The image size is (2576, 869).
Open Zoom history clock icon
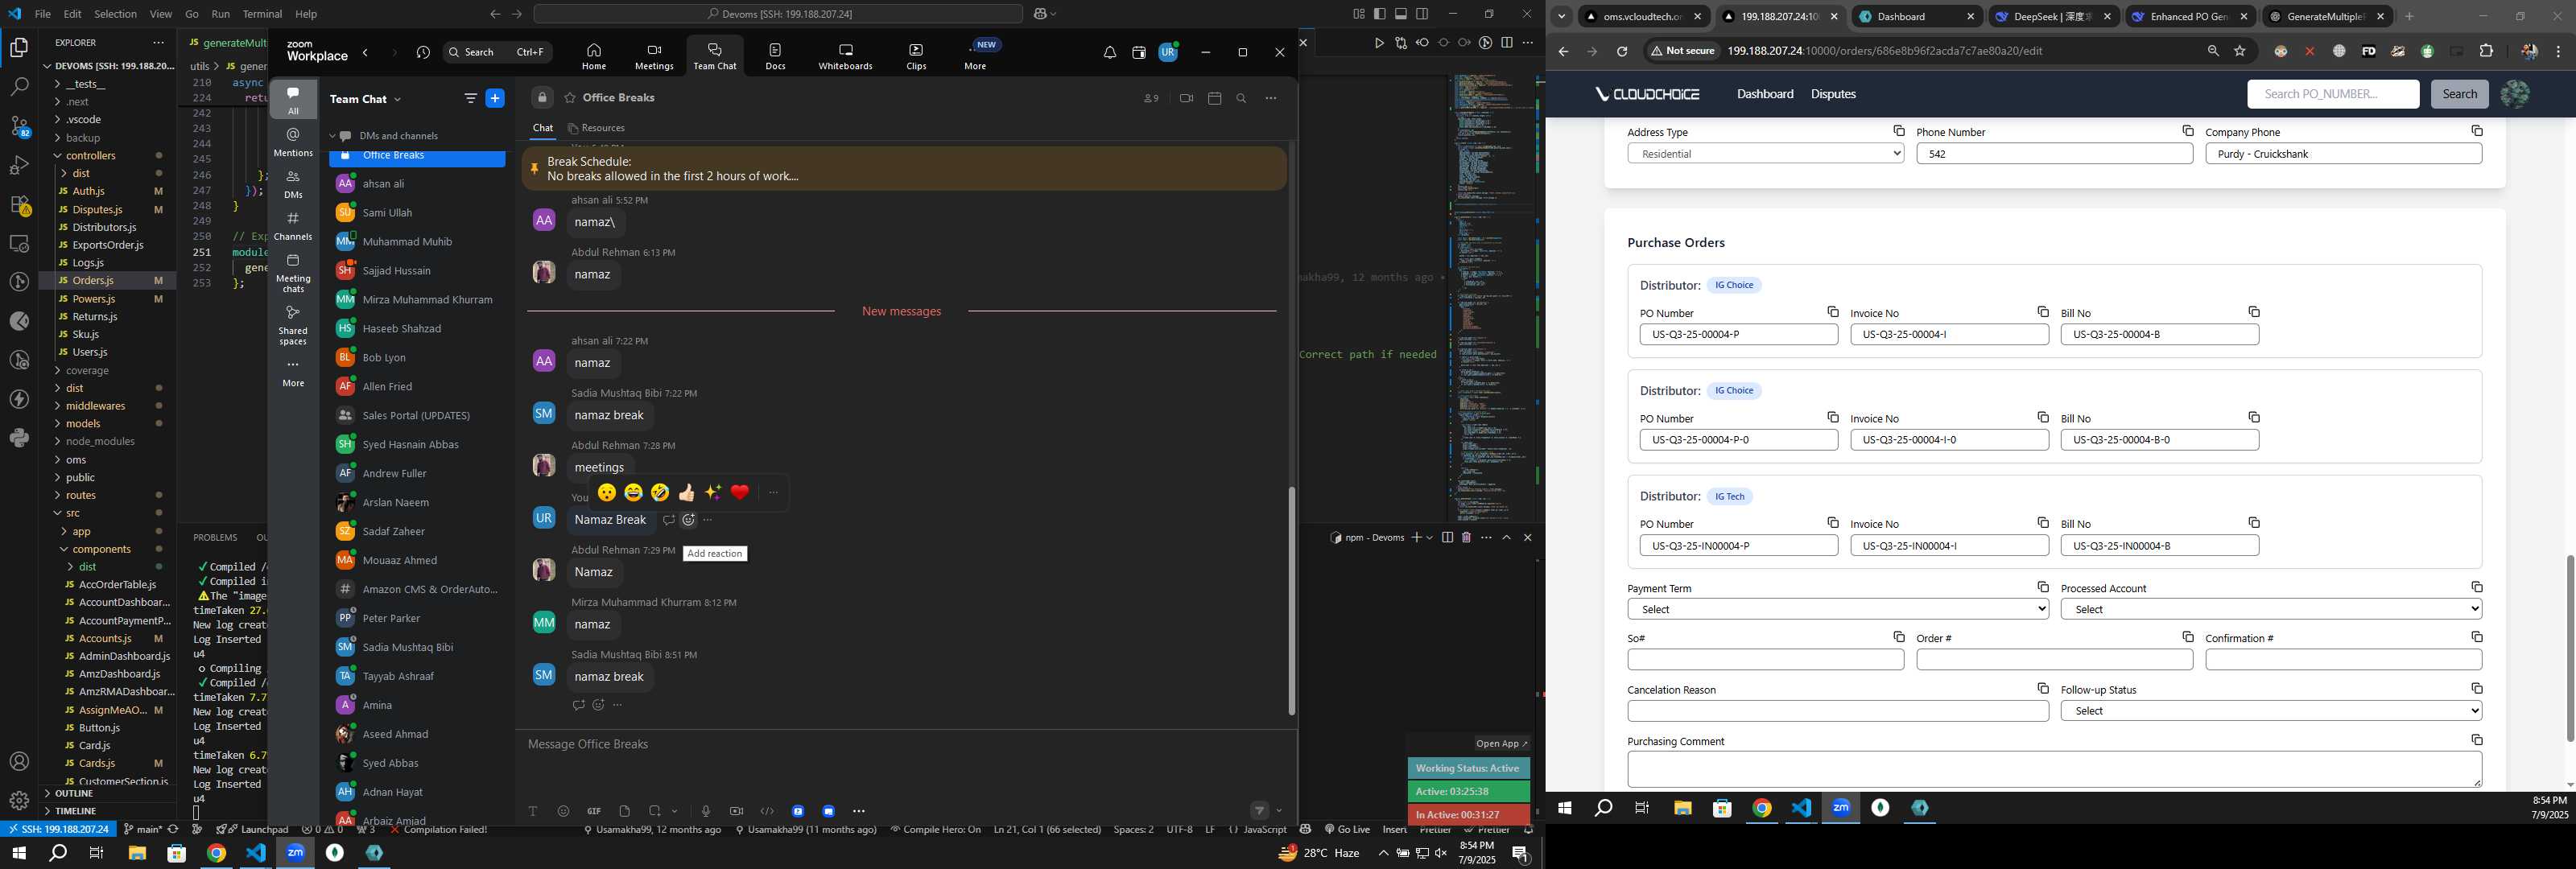423,52
